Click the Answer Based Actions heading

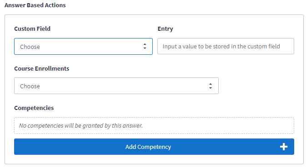click(35, 5)
